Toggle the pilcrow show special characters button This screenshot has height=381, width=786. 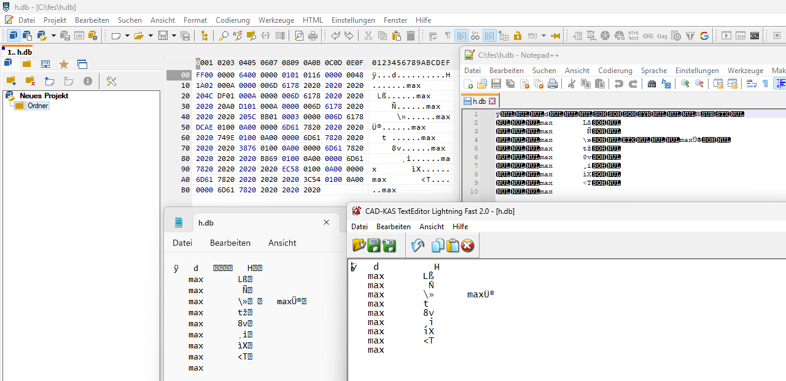point(448,36)
